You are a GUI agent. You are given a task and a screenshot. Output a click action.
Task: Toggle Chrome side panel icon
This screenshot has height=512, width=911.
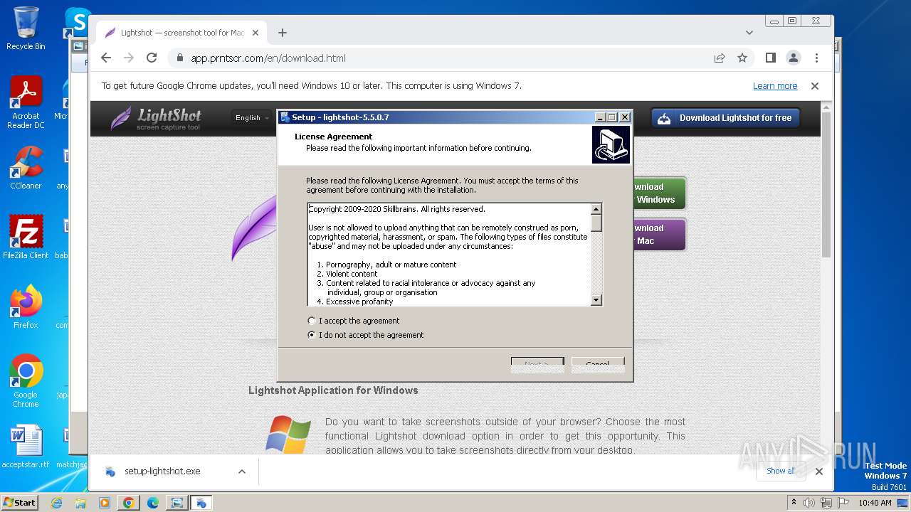tap(770, 58)
